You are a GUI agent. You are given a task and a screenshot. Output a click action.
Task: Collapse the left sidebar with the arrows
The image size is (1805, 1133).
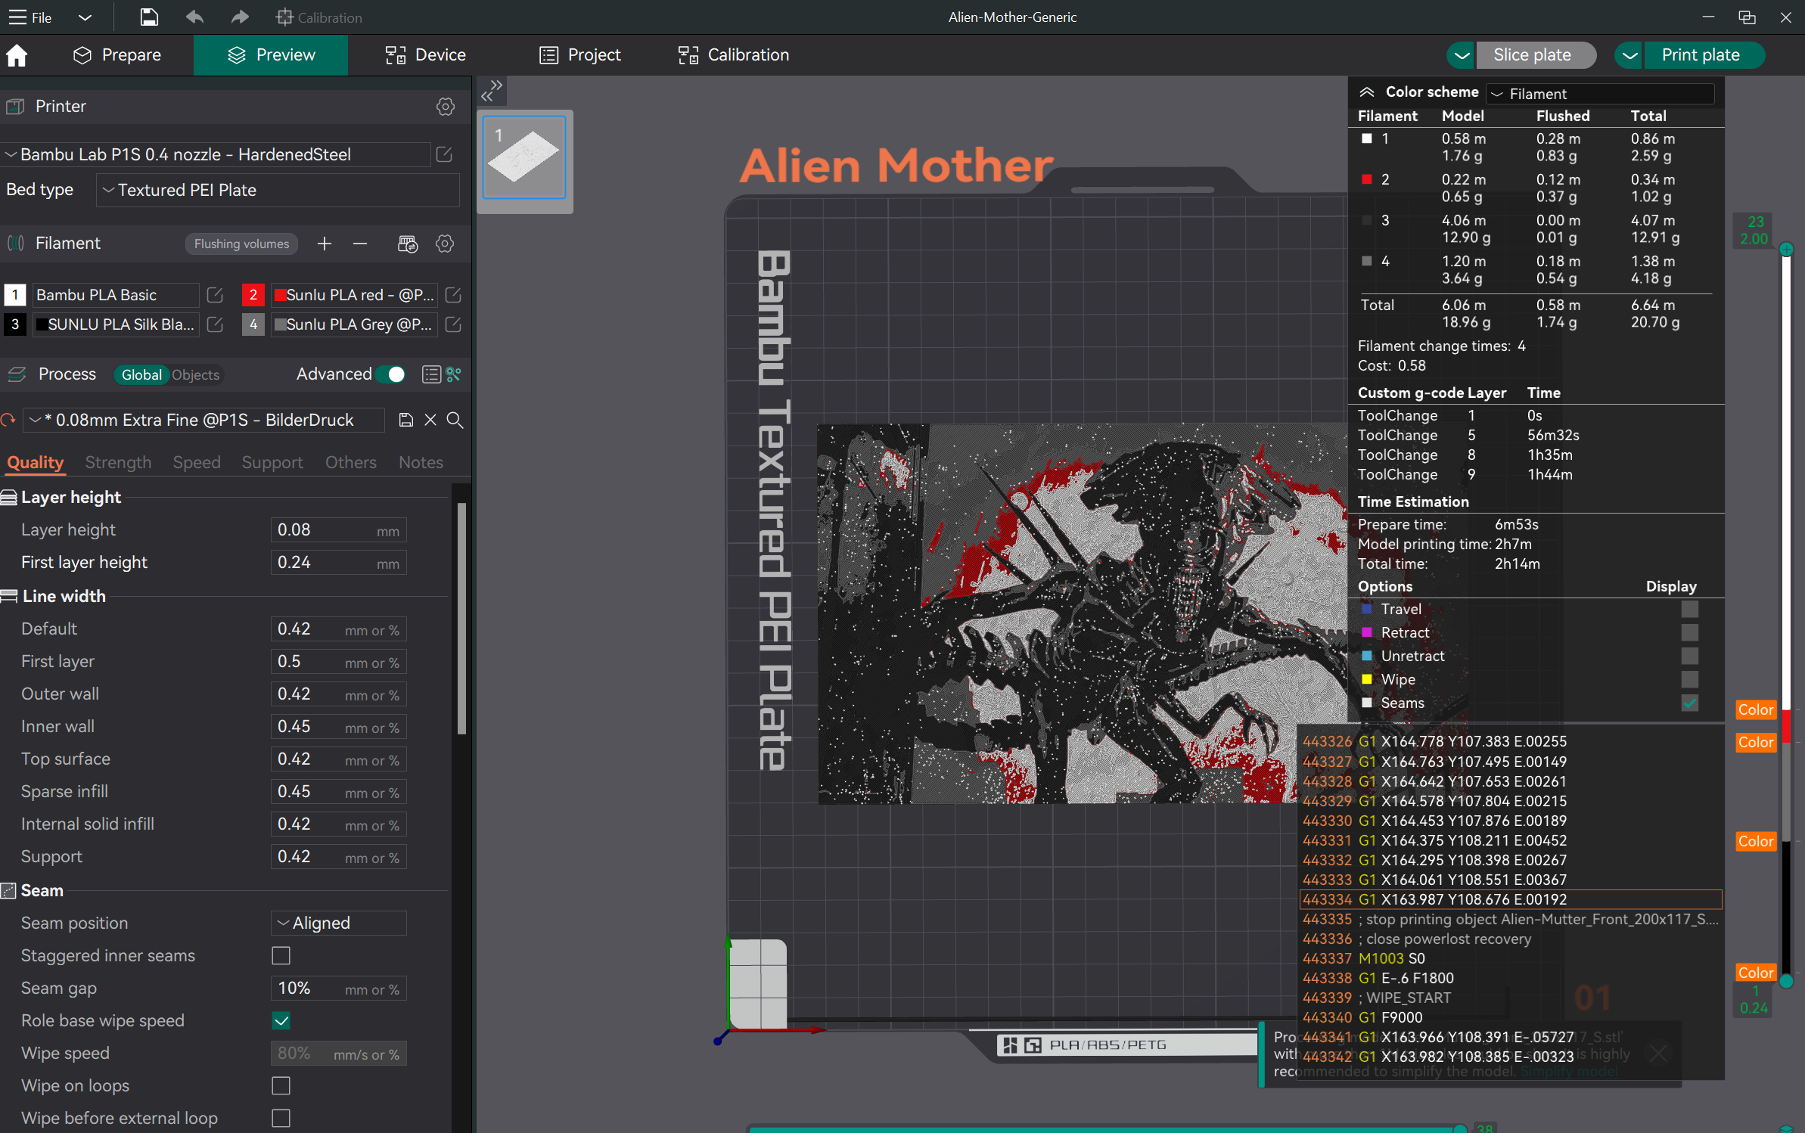coord(491,91)
